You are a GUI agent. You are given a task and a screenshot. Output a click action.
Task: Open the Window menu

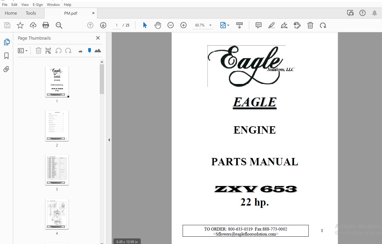pos(53,5)
